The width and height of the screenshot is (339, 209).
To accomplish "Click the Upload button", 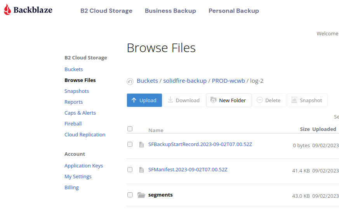I will click(x=144, y=100).
